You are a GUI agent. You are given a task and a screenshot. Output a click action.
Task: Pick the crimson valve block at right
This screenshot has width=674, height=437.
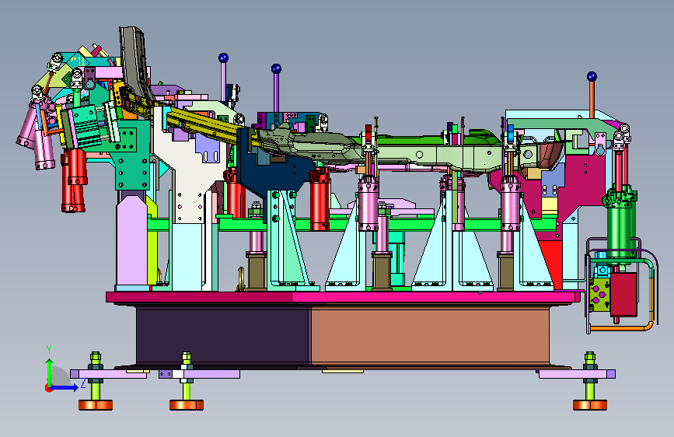(x=623, y=295)
